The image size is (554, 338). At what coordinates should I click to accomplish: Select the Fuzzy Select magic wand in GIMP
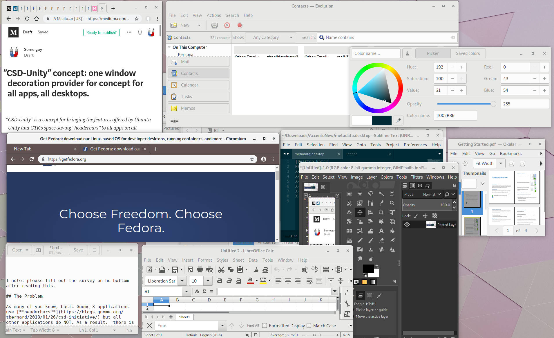(x=381, y=194)
